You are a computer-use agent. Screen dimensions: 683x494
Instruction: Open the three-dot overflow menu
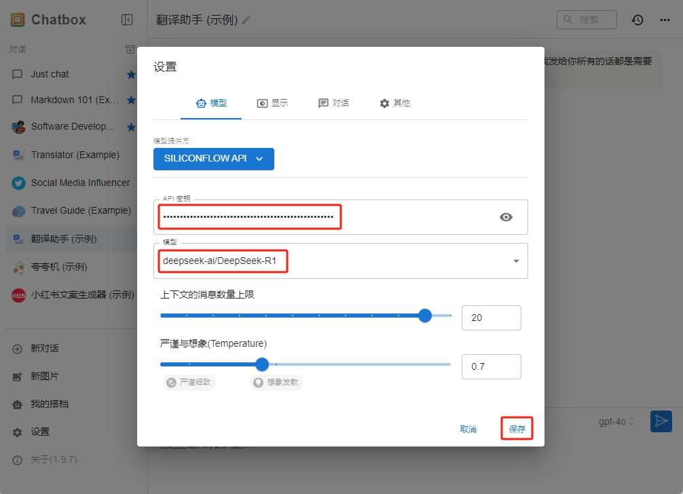(664, 20)
